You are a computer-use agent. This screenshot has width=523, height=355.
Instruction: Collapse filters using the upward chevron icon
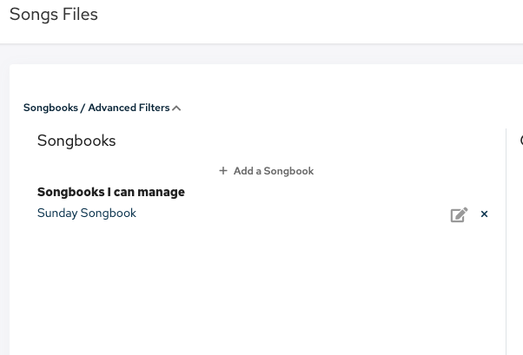tap(176, 108)
